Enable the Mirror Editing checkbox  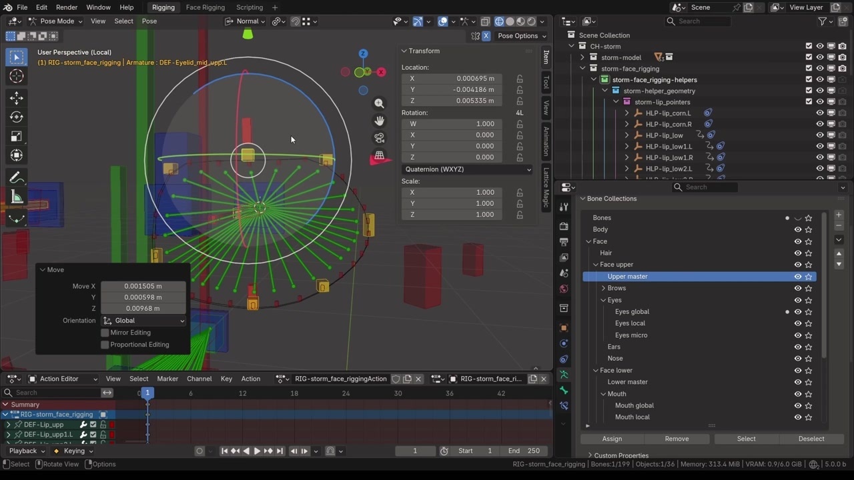click(105, 333)
